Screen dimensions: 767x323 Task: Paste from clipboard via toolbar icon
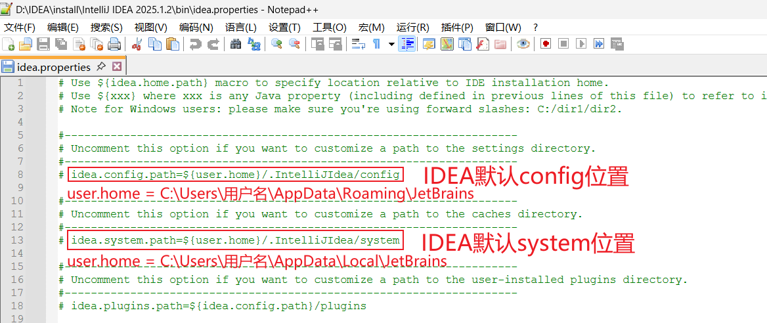pos(172,45)
